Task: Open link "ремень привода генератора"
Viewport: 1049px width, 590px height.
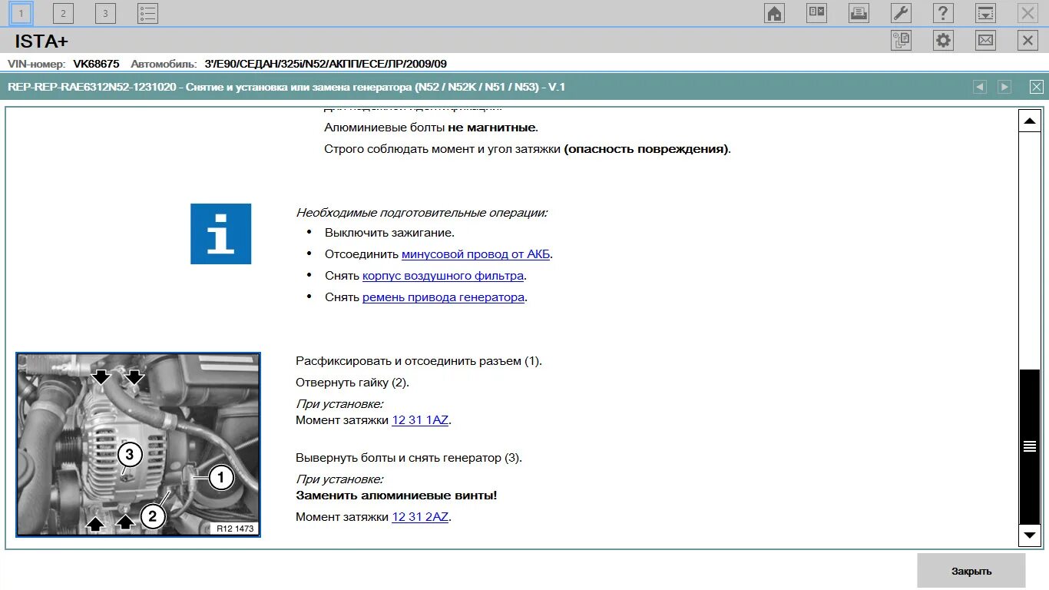Action: [x=443, y=297]
